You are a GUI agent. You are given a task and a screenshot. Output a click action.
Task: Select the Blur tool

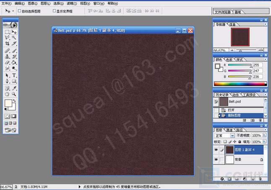(x=7, y=68)
